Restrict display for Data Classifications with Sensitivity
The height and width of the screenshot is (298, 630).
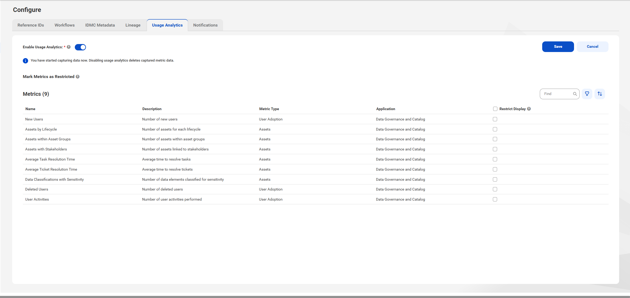point(495,179)
